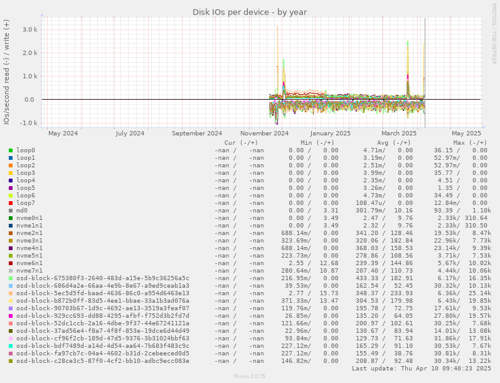
Task: Click the 'loop7' legend label
Action: coord(26,203)
